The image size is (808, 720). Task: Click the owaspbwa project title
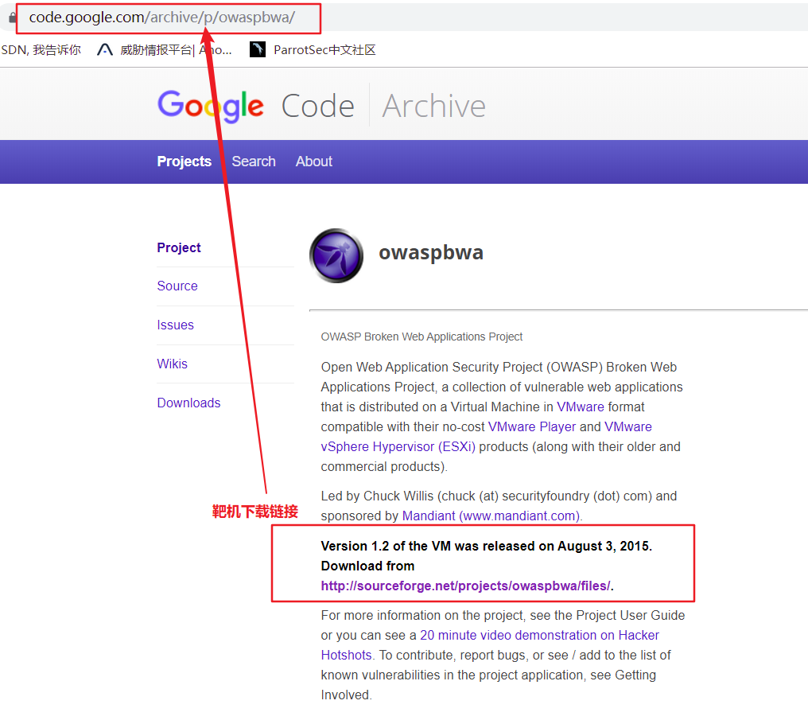pos(431,252)
